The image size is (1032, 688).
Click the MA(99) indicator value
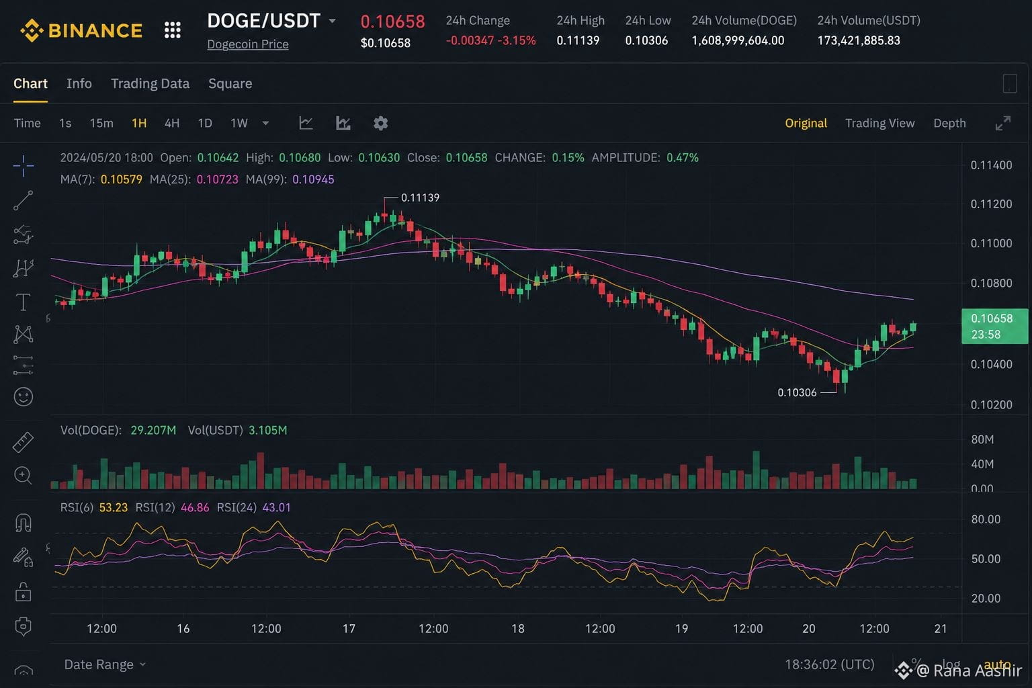click(313, 179)
